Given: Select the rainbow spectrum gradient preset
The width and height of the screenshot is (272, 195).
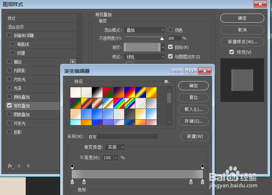Looking at the screenshot, I should pyautogui.click(x=119, y=103).
